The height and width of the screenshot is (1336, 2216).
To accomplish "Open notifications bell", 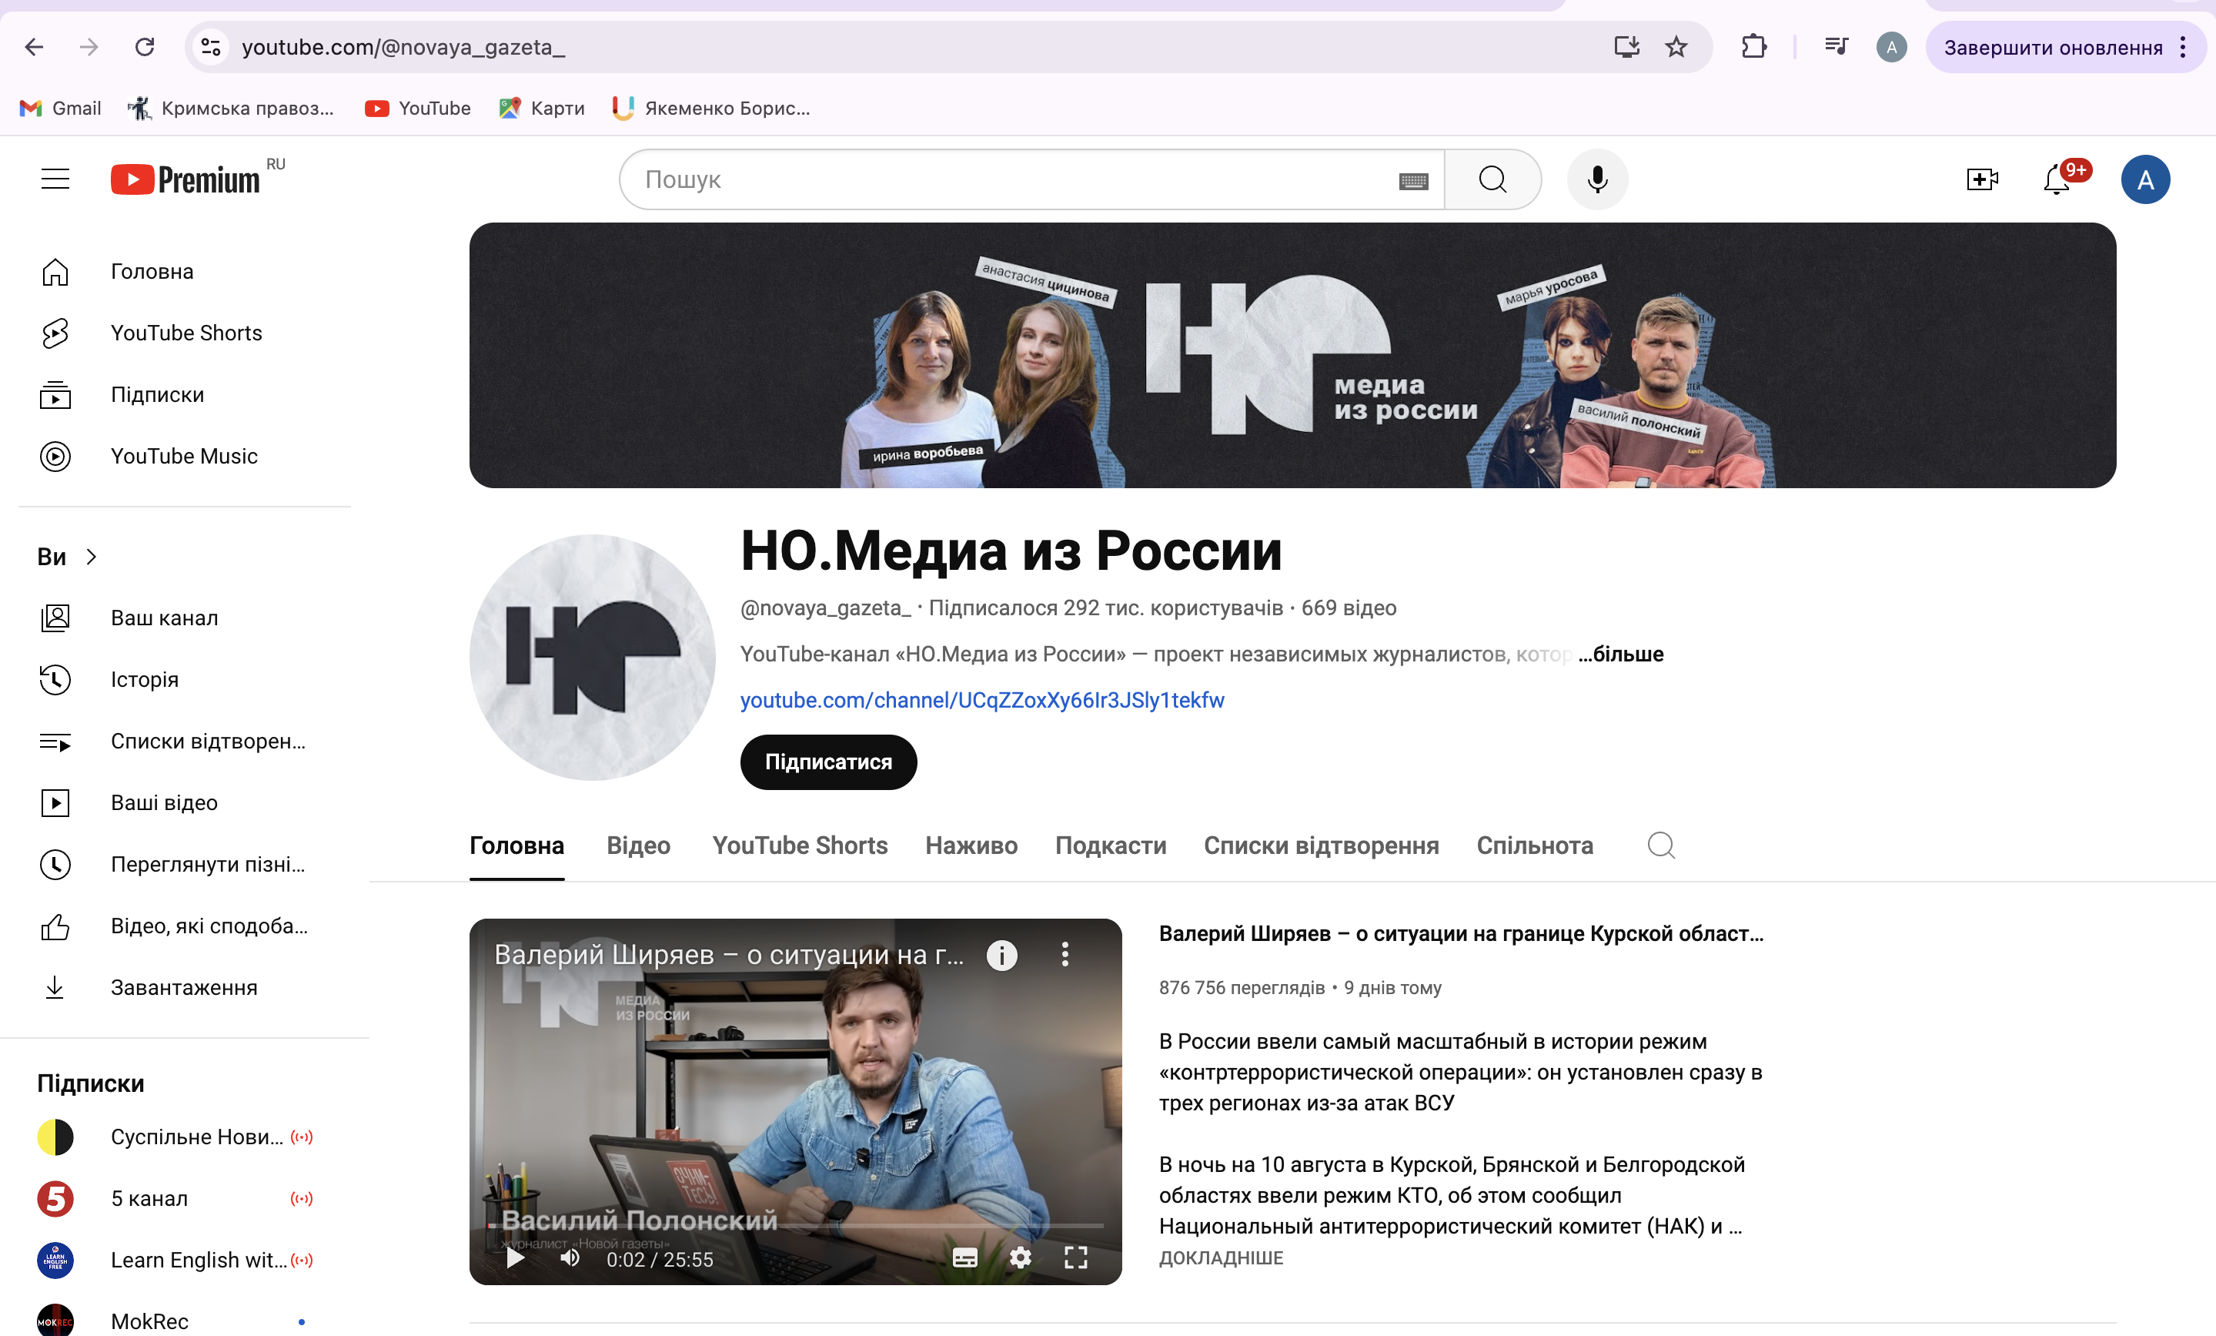I will coord(2057,179).
